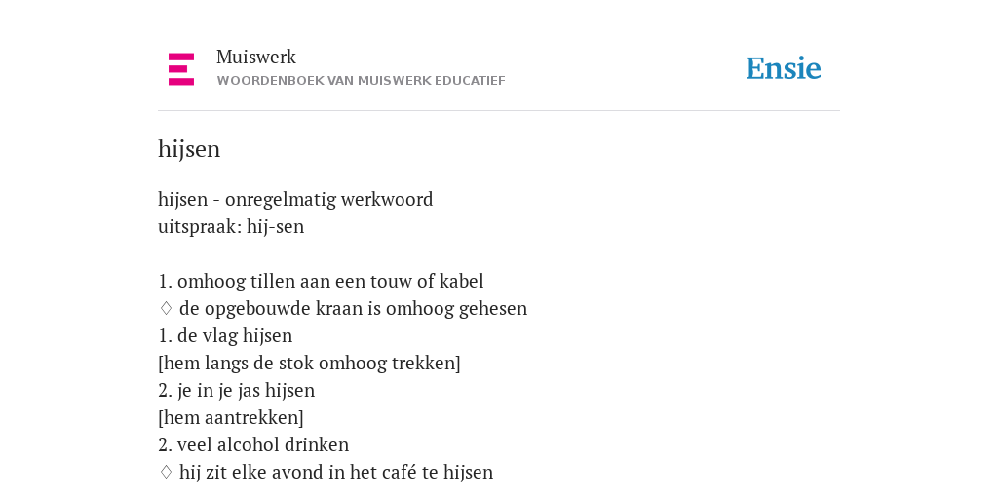Click example 'hij zit elke avond in het café te hijsen'

tap(336, 473)
